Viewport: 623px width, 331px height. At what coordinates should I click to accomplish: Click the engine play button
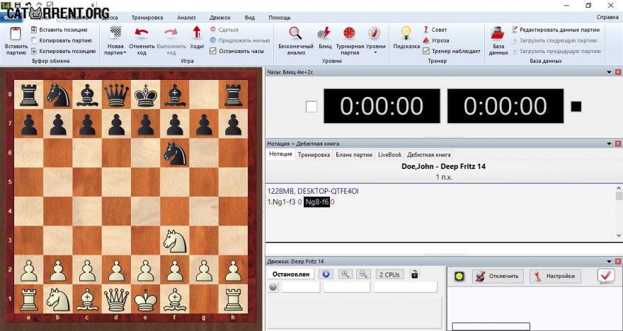tap(326, 274)
